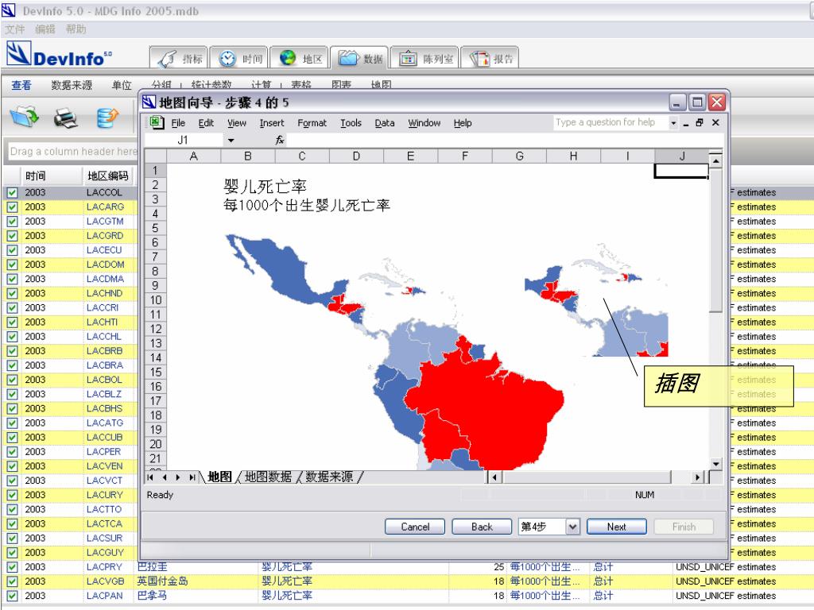Toggle the LACBRA row checkbox
This screenshot has height=610, width=814.
[12, 365]
